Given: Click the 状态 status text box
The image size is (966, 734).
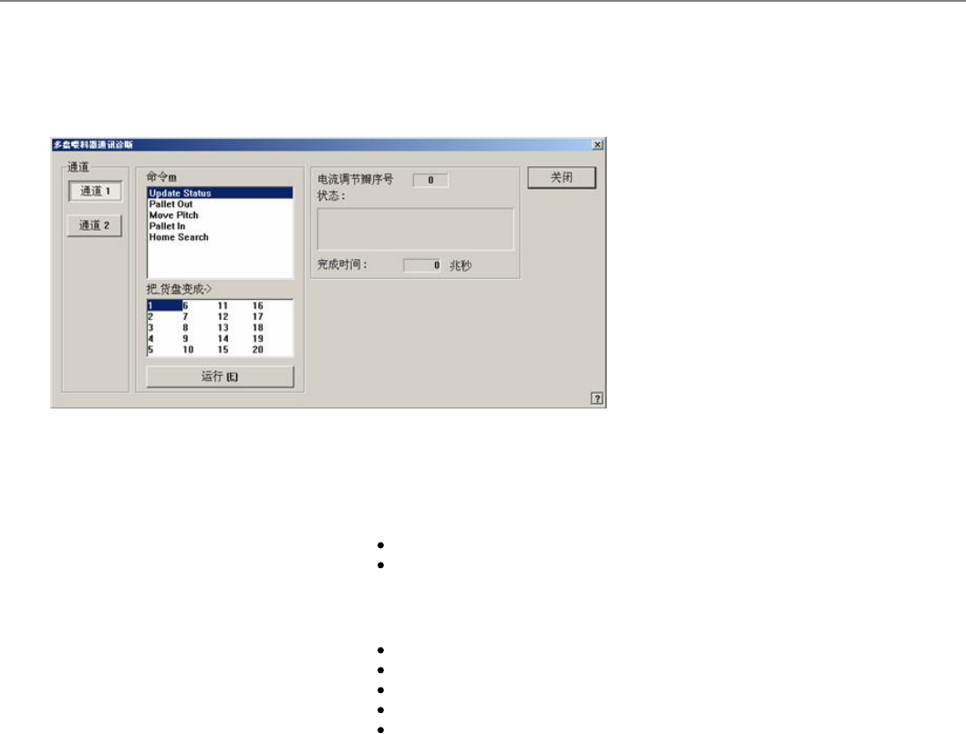Looking at the screenshot, I should pos(415,229).
